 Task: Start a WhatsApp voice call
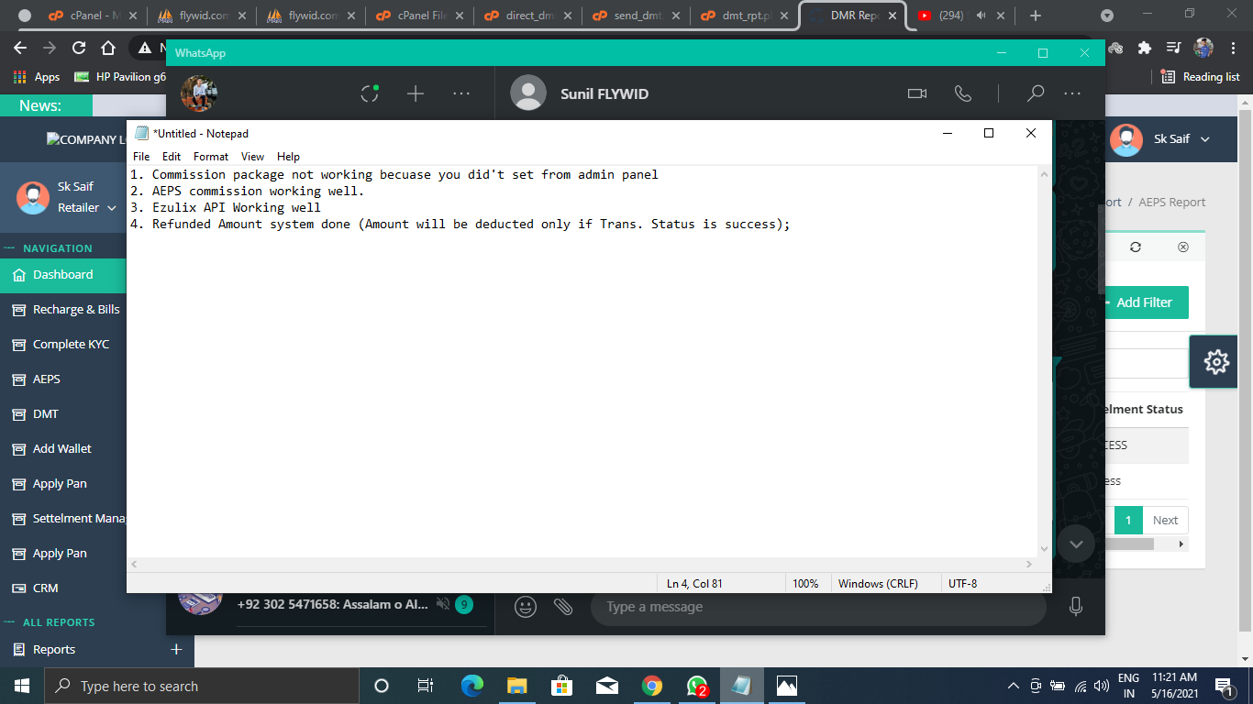(x=962, y=93)
